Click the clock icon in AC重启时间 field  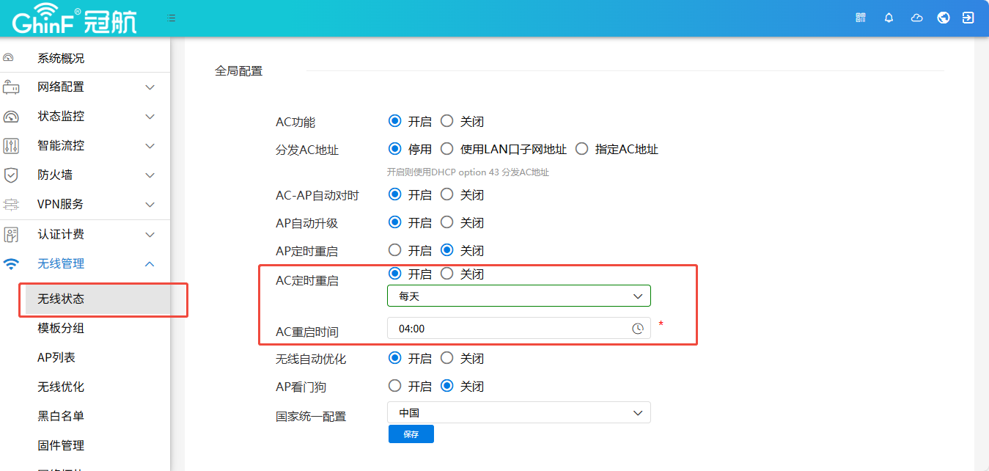(638, 329)
